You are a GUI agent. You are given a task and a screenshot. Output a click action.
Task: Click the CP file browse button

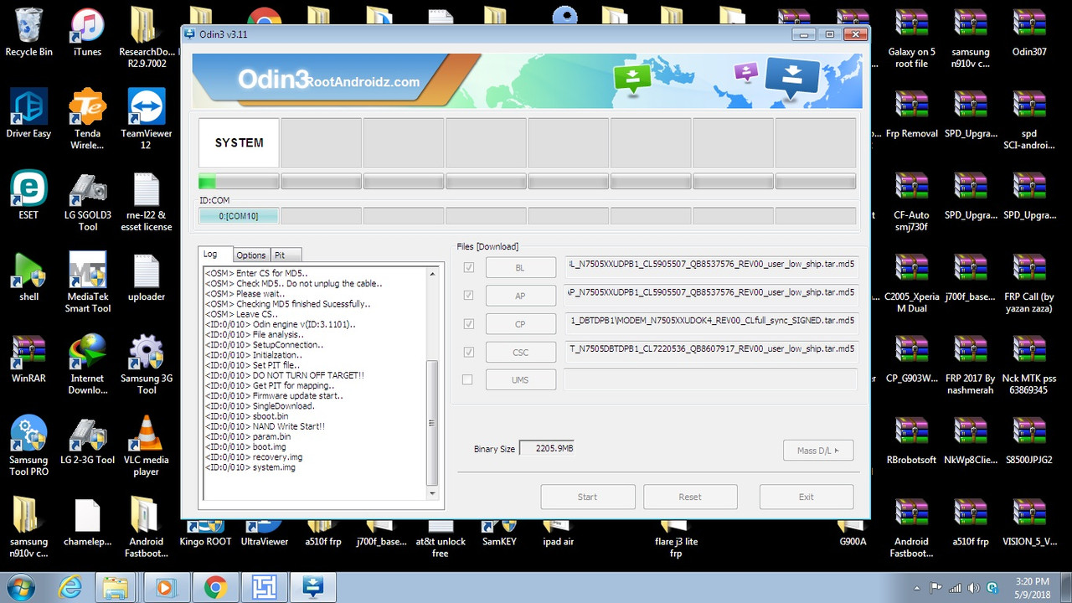521,323
